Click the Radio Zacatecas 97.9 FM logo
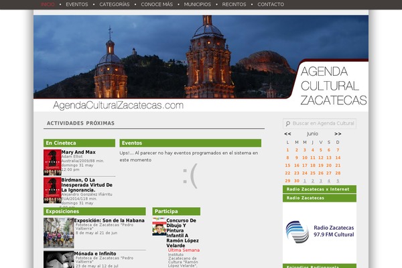Screen dimensions: 402x268 click(320, 231)
